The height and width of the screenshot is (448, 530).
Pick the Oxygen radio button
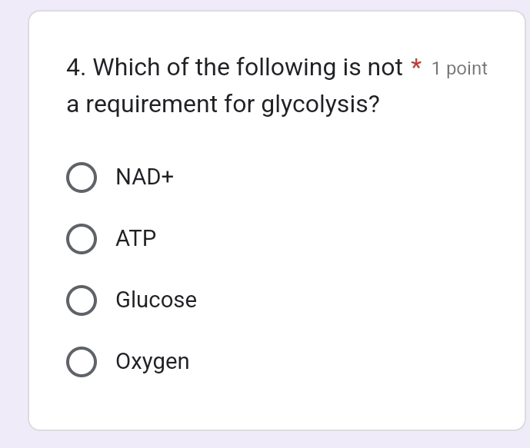(x=82, y=362)
